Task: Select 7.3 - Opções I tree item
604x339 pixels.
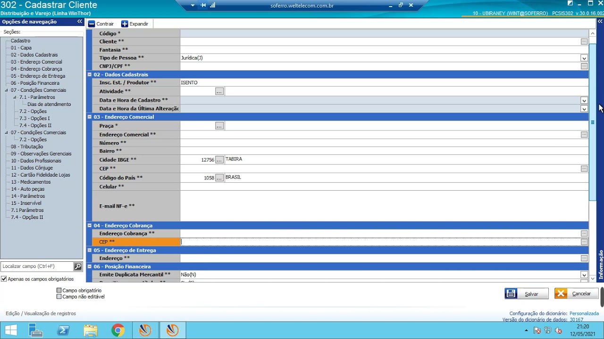Action: click(34, 119)
